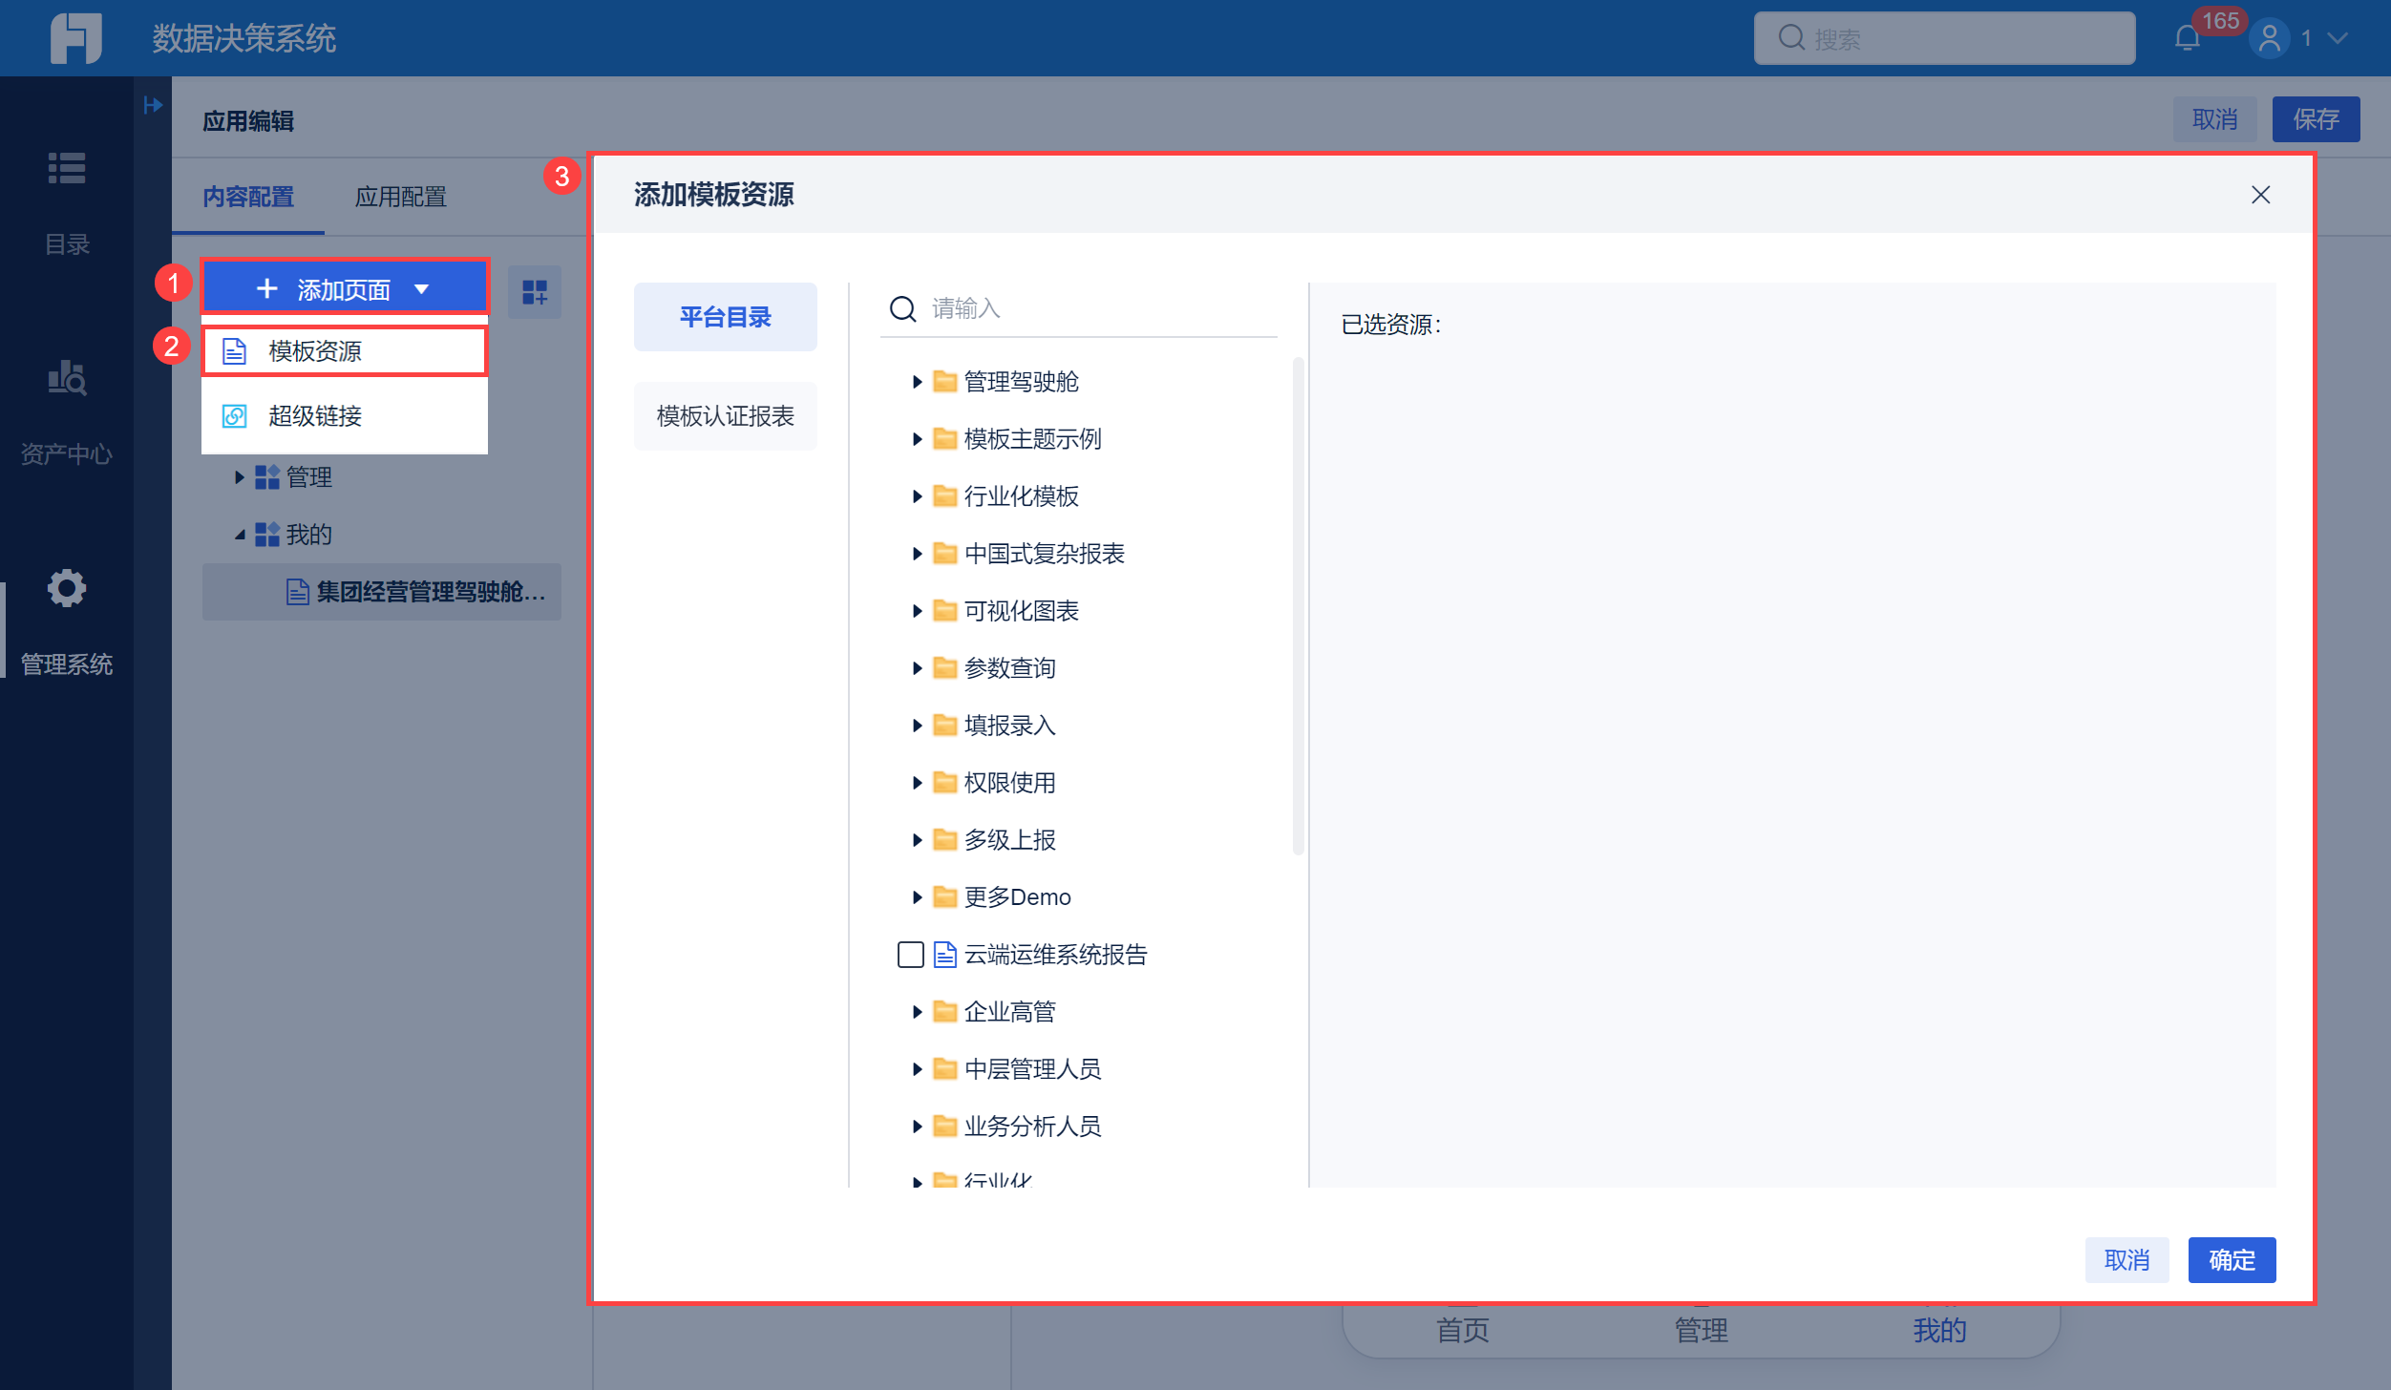The image size is (2391, 1390).
Task: Open the user avatar account menu
Action: coord(2270,39)
